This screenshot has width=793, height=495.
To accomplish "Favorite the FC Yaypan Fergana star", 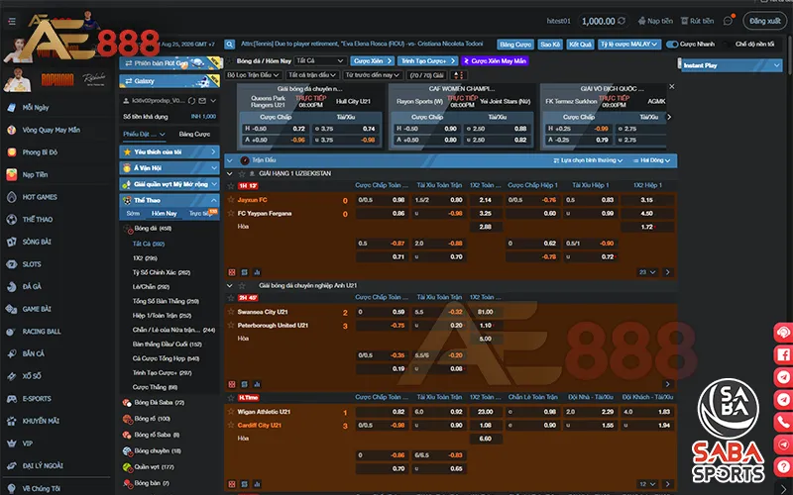I will [x=231, y=213].
